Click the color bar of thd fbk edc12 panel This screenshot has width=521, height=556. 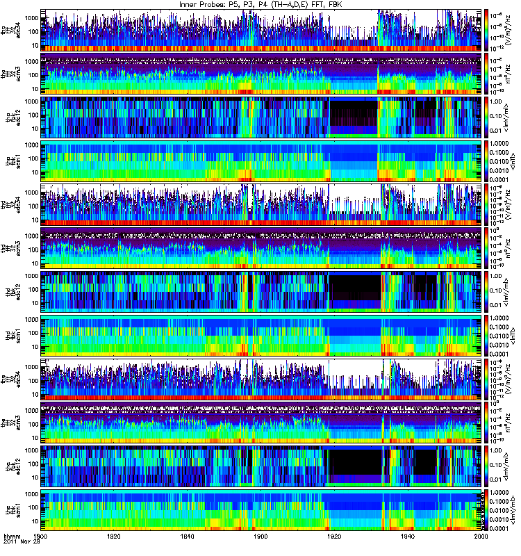click(x=486, y=292)
